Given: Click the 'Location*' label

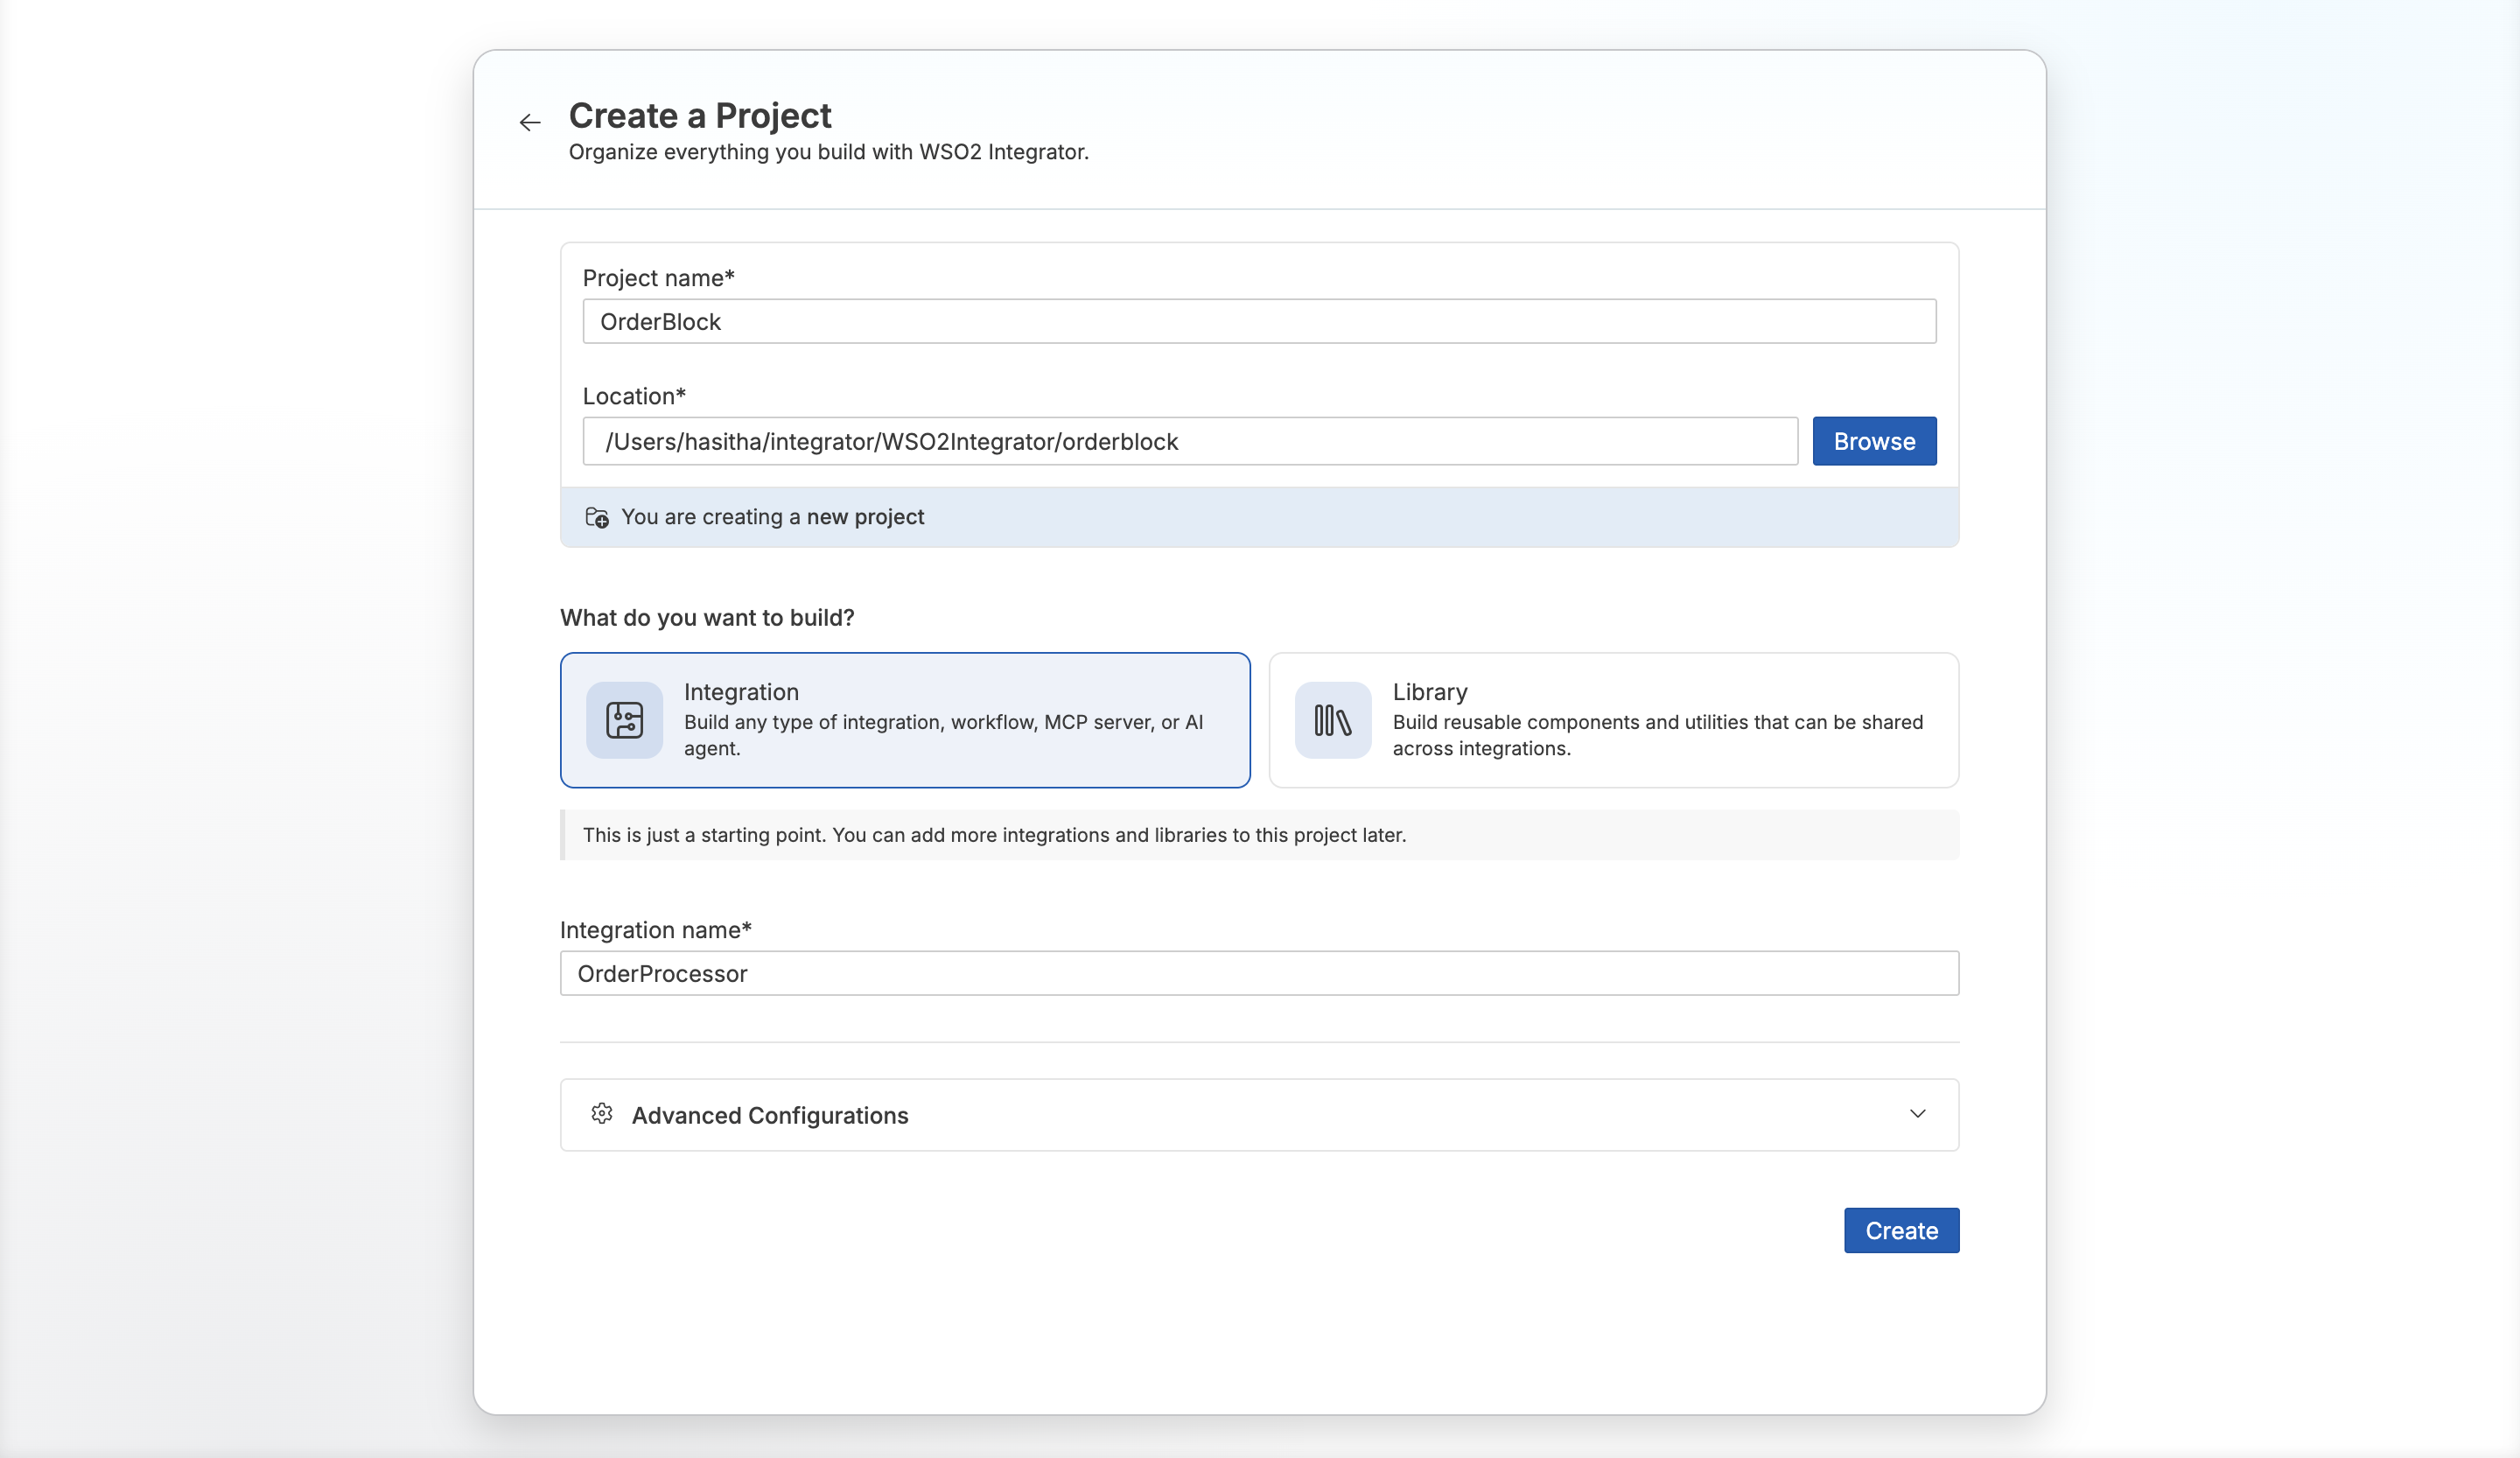Looking at the screenshot, I should coord(634,396).
